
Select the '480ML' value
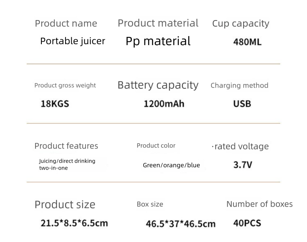pos(247,42)
